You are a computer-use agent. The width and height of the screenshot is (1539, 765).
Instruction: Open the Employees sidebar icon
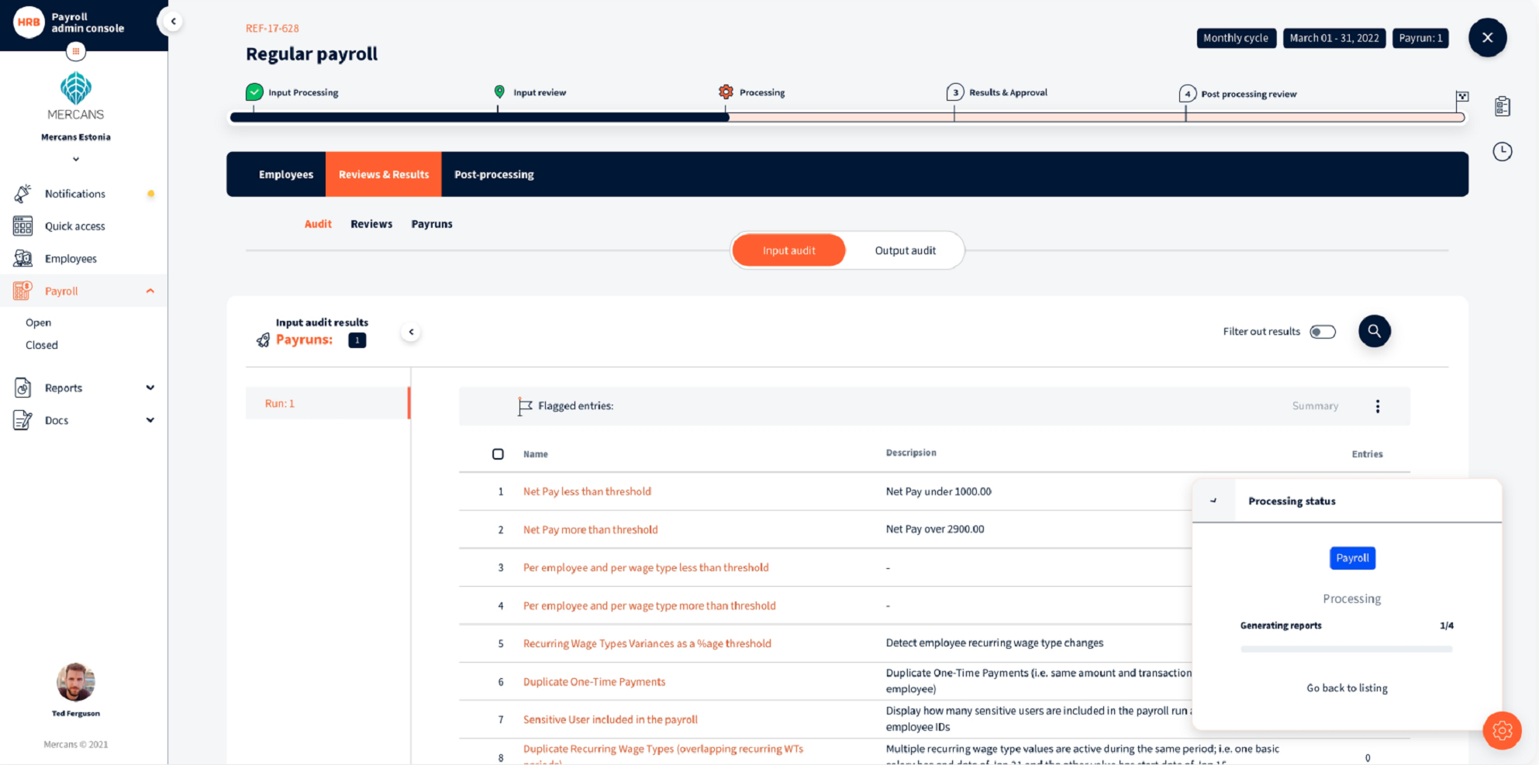22,258
